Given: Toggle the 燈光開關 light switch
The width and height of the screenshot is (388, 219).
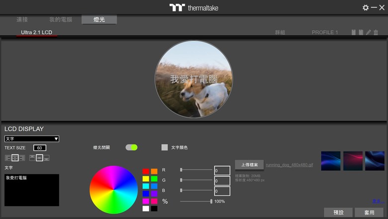Looking at the screenshot, I should coord(131,147).
